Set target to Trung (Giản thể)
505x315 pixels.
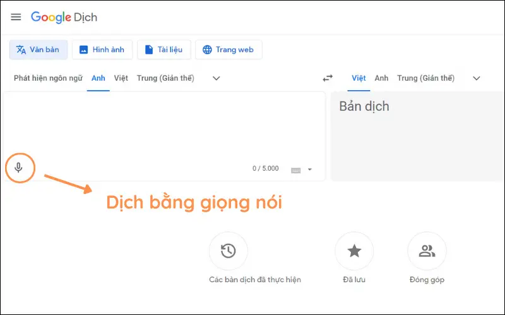tap(425, 79)
